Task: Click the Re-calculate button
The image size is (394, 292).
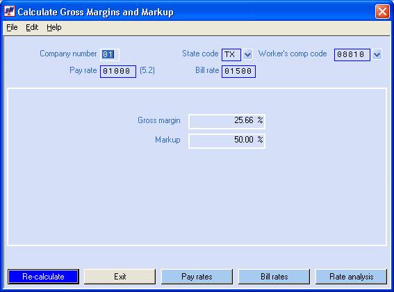Action: [43, 277]
